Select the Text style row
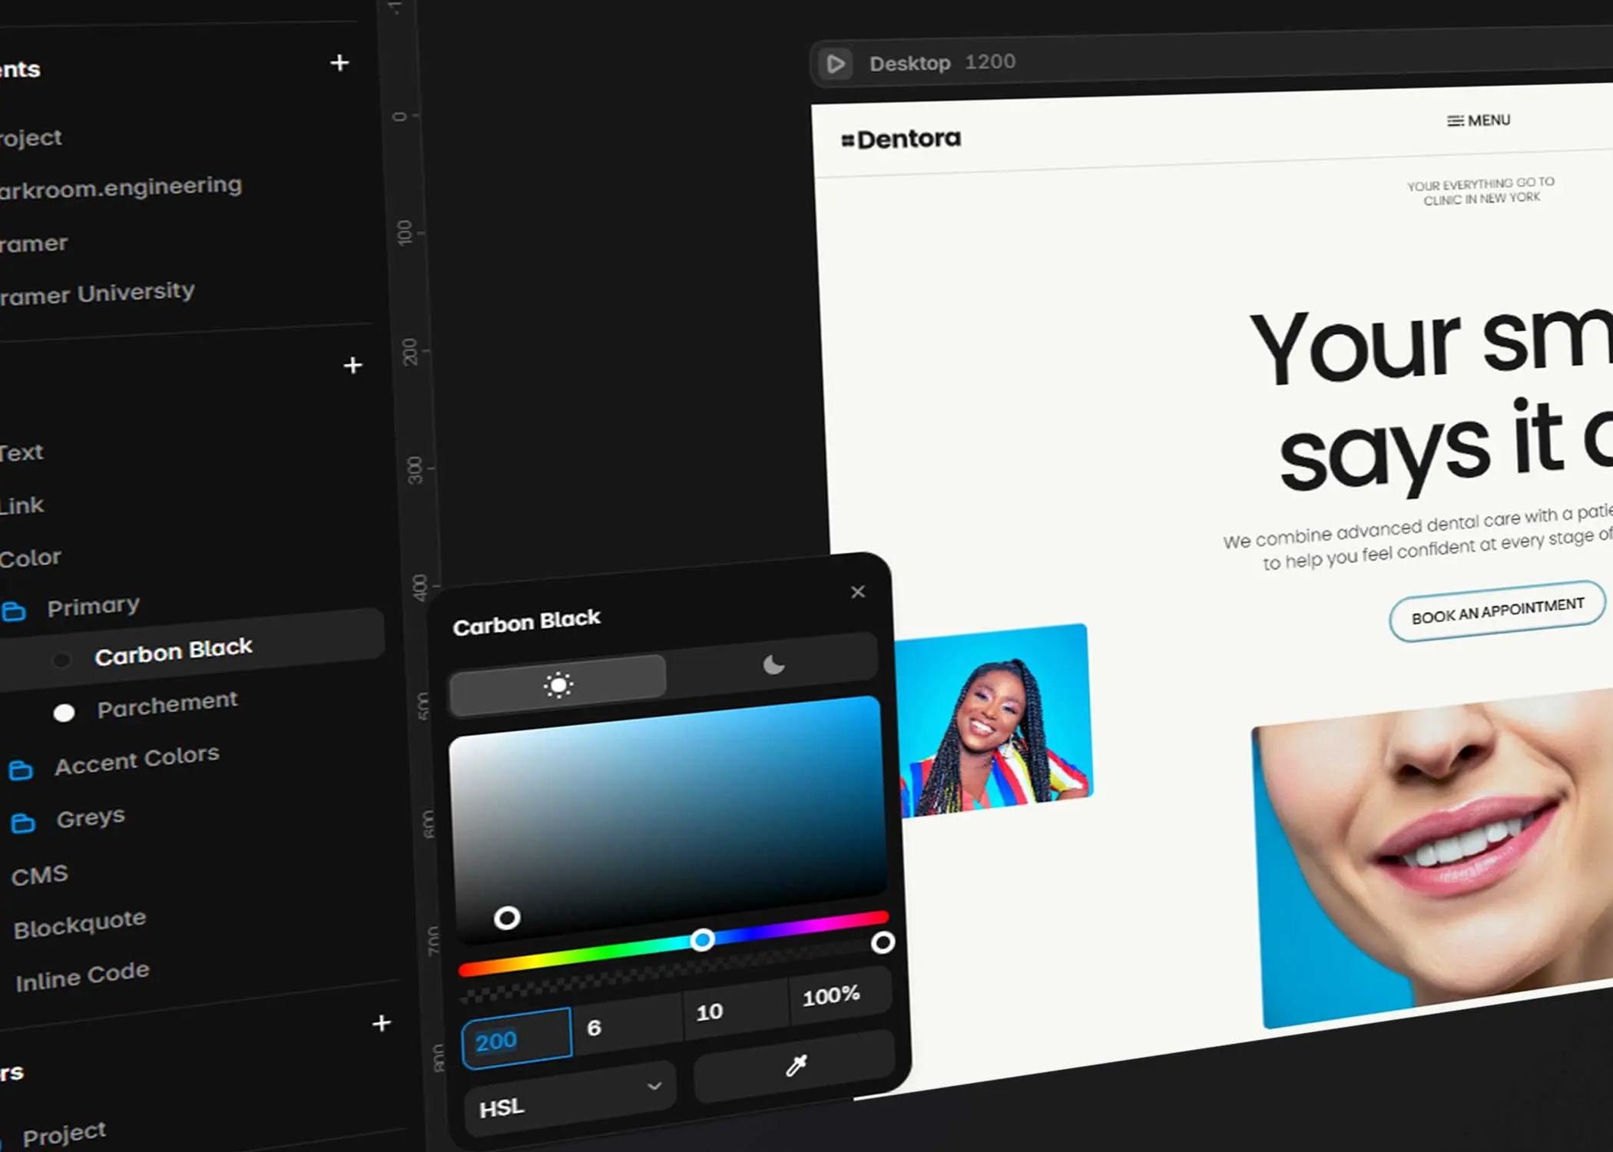The height and width of the screenshot is (1152, 1613). (x=22, y=452)
